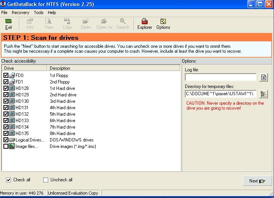Click the Description column header

coord(113,68)
